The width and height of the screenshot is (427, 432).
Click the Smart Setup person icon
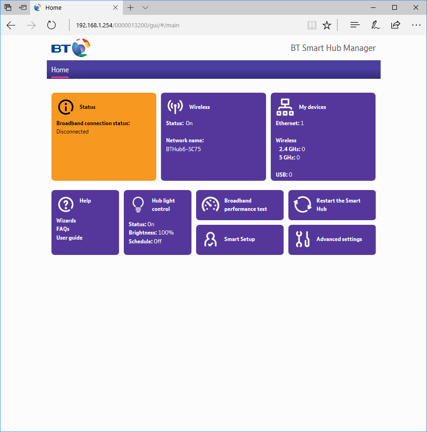pos(210,239)
